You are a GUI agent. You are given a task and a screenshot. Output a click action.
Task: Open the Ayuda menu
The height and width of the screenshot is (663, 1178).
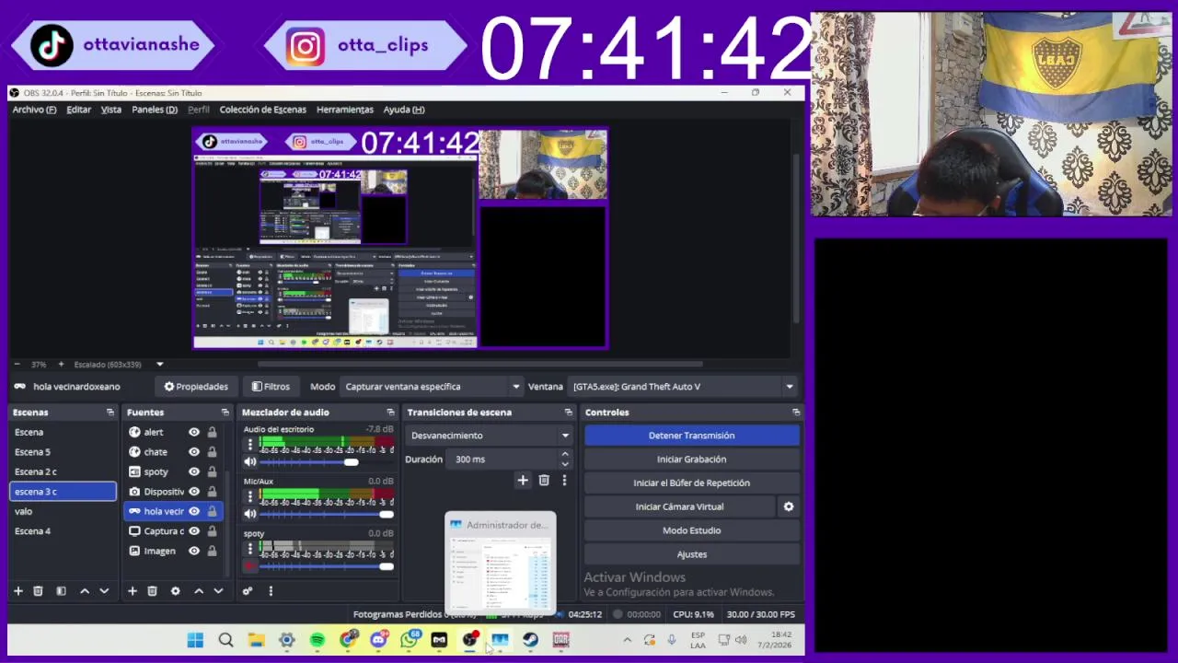click(404, 110)
